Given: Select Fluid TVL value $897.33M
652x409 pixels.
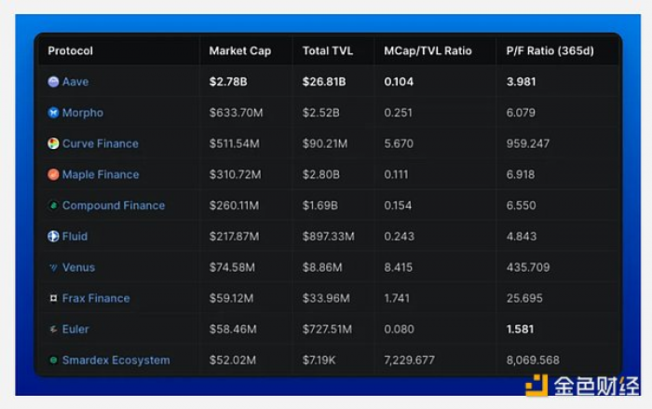Looking at the screenshot, I should [x=329, y=237].
